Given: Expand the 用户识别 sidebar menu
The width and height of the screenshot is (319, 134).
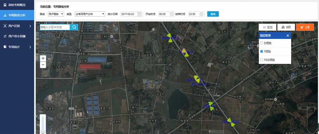Looking at the screenshot, I should (17, 26).
